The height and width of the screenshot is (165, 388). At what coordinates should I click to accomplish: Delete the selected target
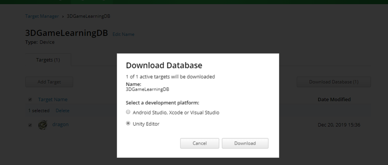(63, 111)
